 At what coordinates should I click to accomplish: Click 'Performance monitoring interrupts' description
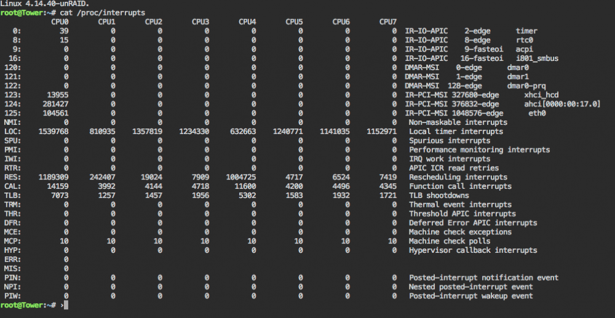[479, 150]
